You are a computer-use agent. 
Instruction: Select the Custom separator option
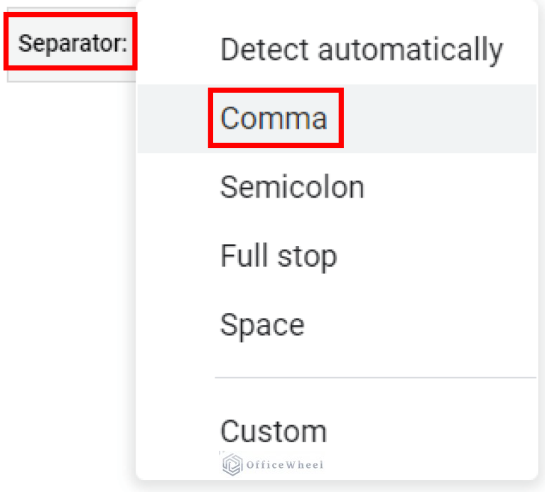274,432
